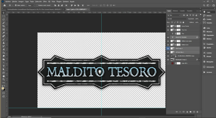The height and width of the screenshot is (118, 216).
Task: Hide the Inner Frame layer
Action: coord(168,26)
